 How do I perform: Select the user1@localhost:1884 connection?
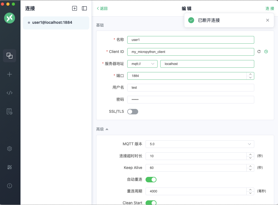point(56,22)
